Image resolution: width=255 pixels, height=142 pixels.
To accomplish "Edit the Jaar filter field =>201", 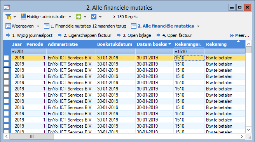I will [18, 52].
